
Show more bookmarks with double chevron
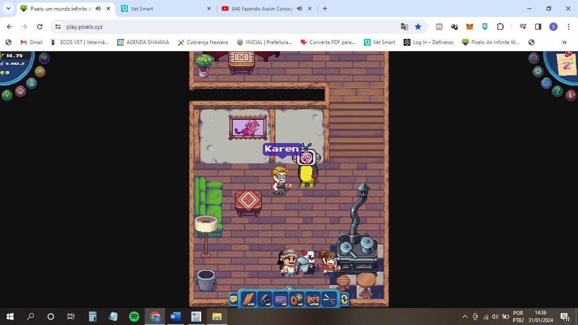(565, 42)
